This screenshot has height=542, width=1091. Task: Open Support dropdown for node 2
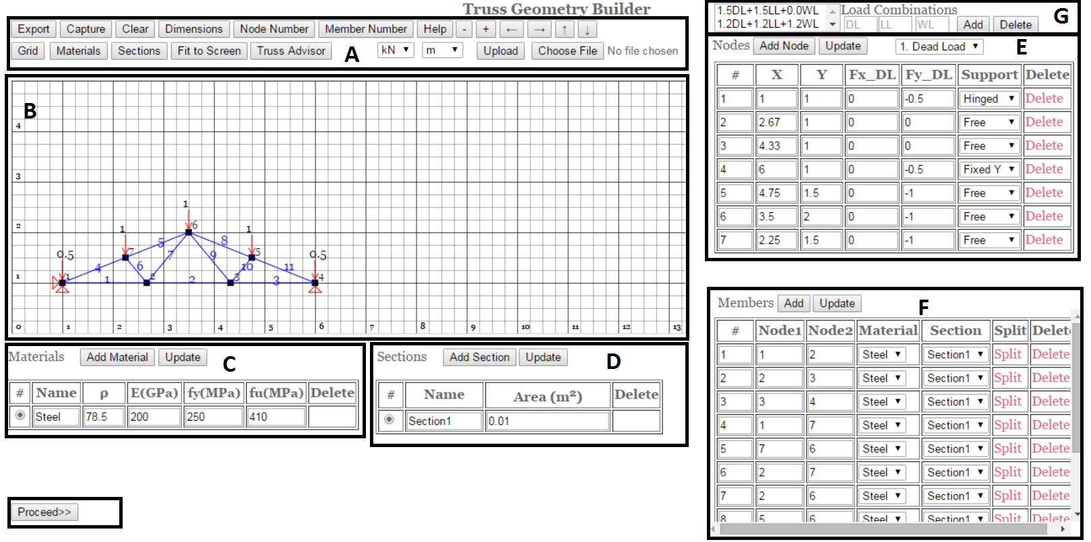point(989,123)
